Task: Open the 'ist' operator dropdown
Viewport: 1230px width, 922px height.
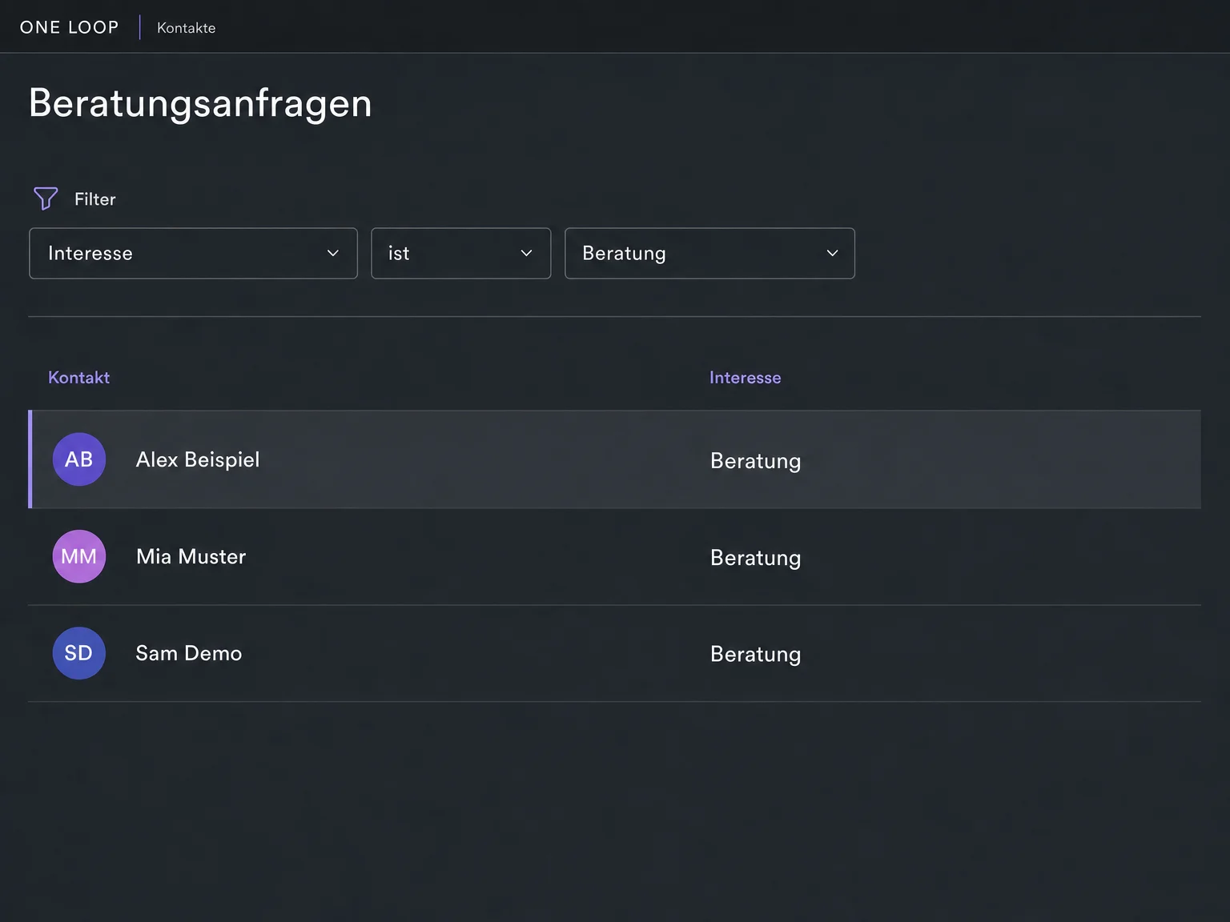Action: pyautogui.click(x=461, y=254)
